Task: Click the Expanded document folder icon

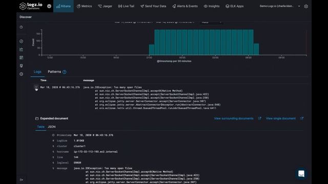Action: pos(37,119)
